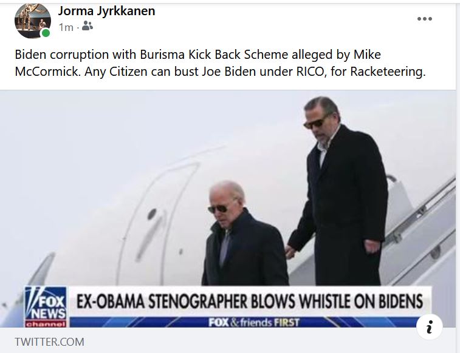Open the shared link preview image
Image resolution: width=460 pixels, height=353 pixels.
[x=228, y=209]
